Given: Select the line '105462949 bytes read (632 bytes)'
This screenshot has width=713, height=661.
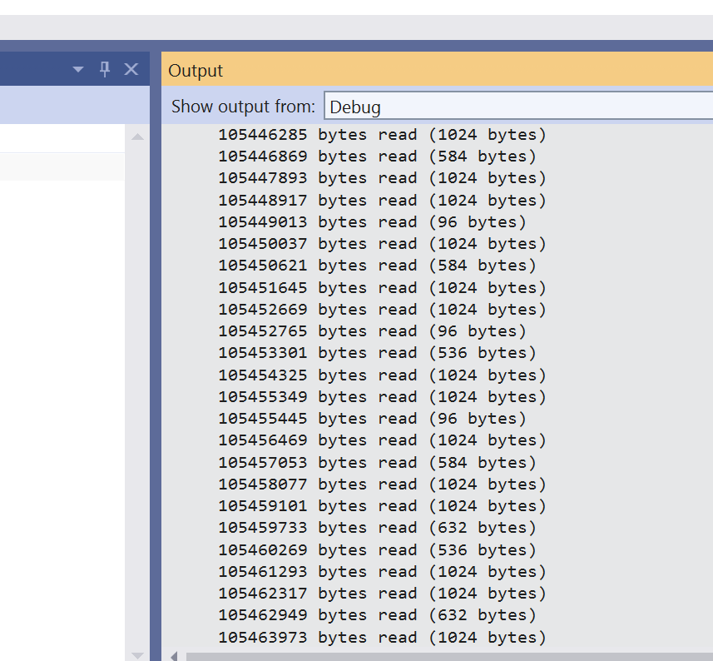Looking at the screenshot, I should click(377, 615).
